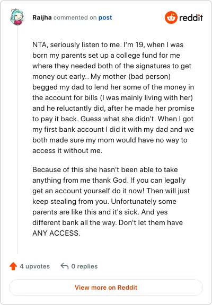Click the vertical comment thread line
The image size is (212, 305).
tap(17, 140)
